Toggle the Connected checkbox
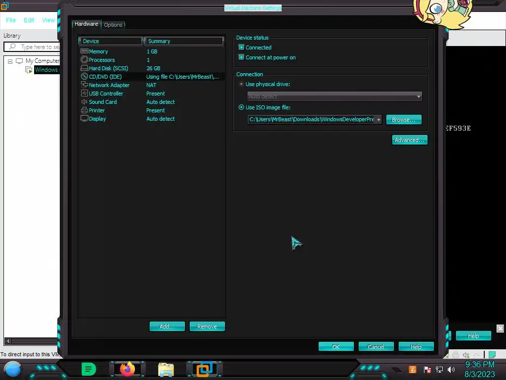The width and height of the screenshot is (506, 380). pyautogui.click(x=241, y=47)
